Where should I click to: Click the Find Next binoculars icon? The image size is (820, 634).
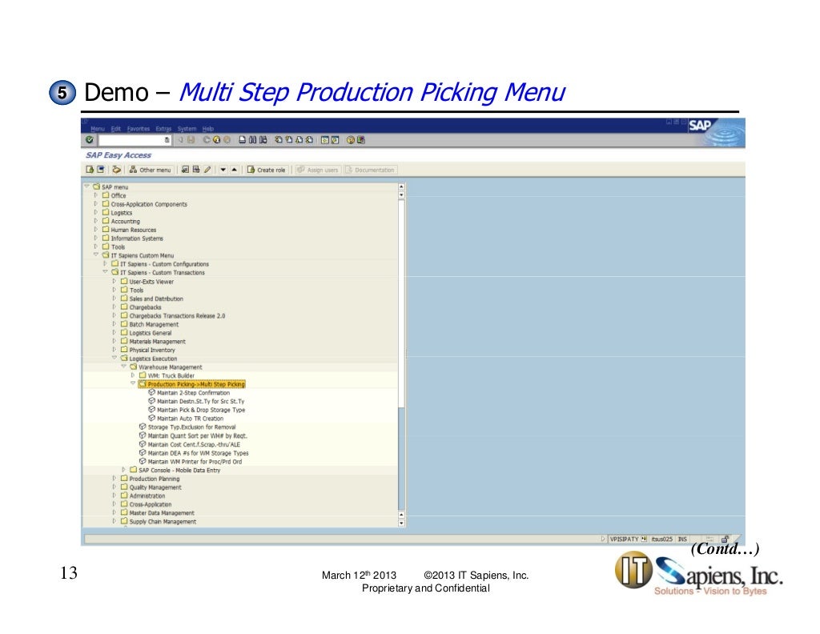point(263,140)
